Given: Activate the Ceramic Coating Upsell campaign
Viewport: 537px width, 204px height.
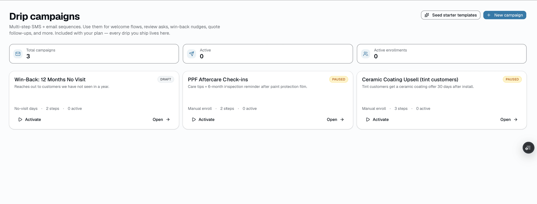Looking at the screenshot, I should click(377, 119).
